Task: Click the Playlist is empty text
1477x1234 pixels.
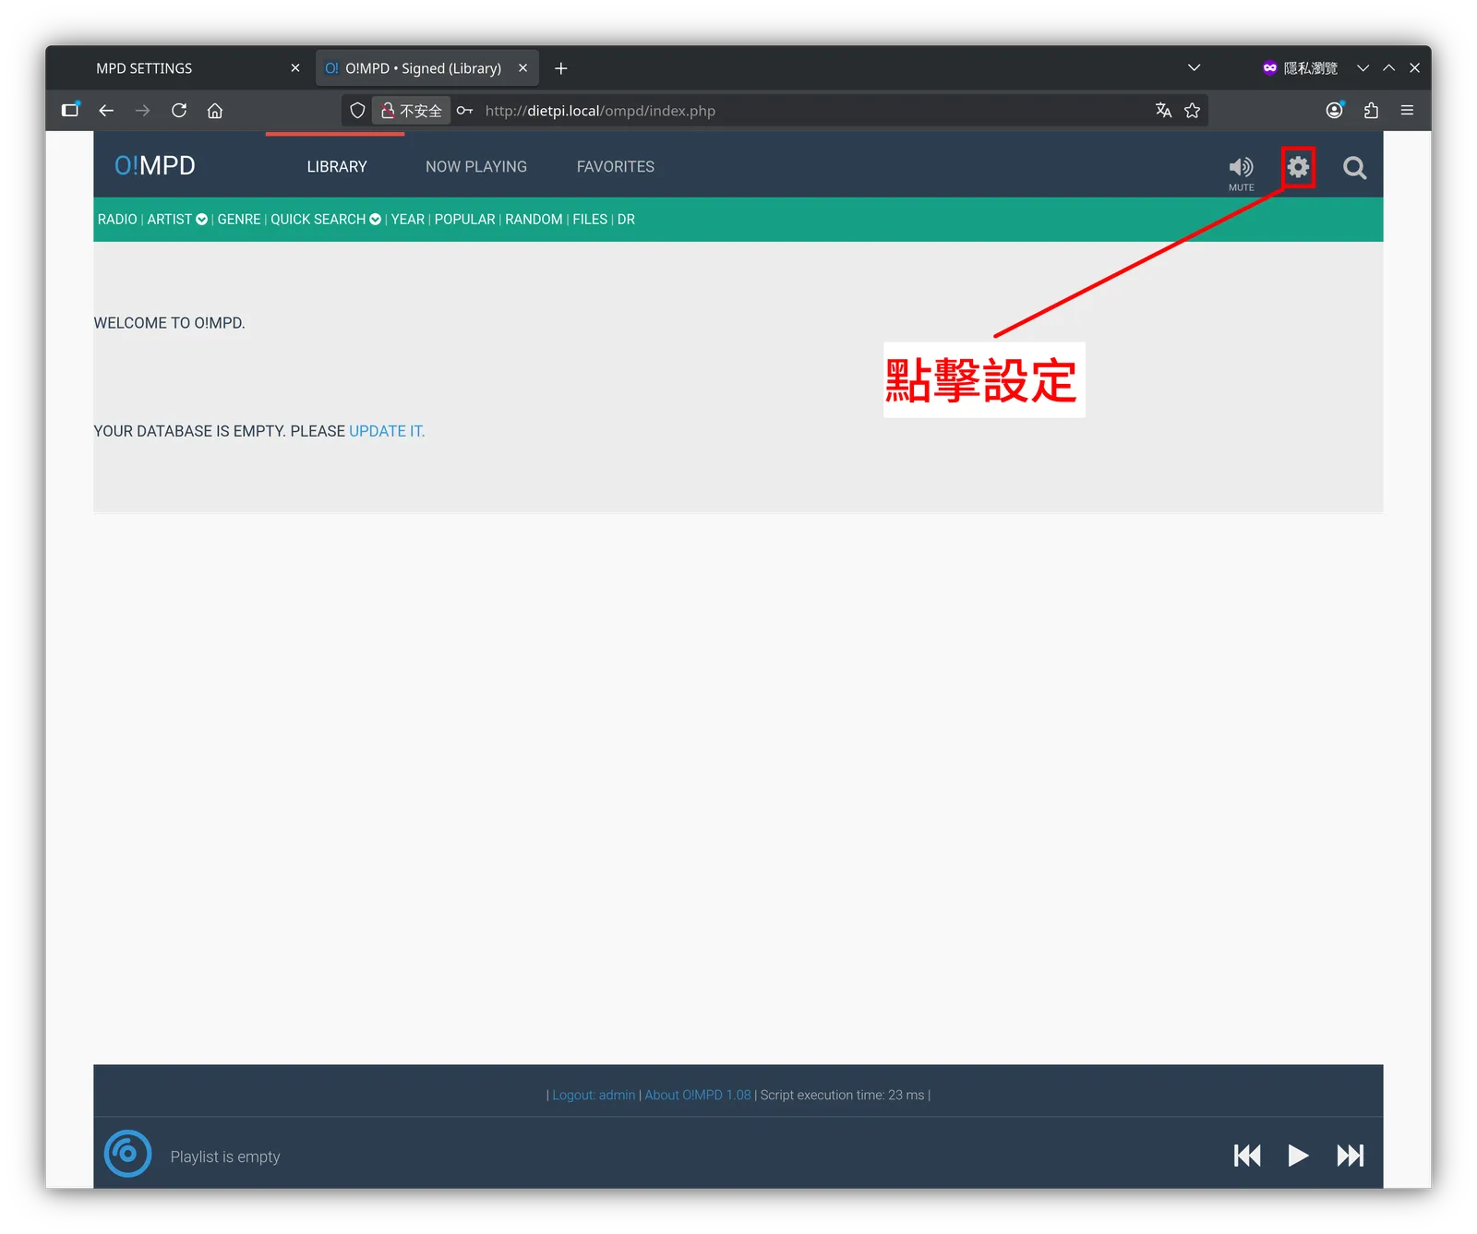Action: pos(225,1156)
